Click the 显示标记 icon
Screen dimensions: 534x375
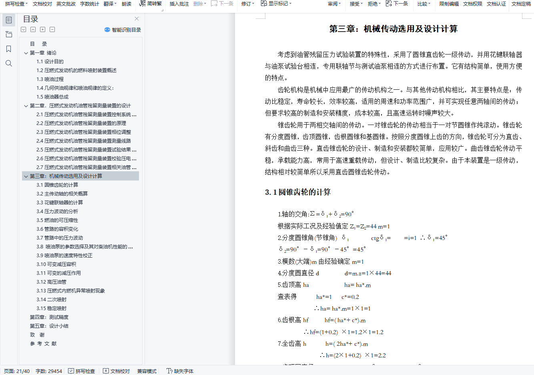pos(264,4)
